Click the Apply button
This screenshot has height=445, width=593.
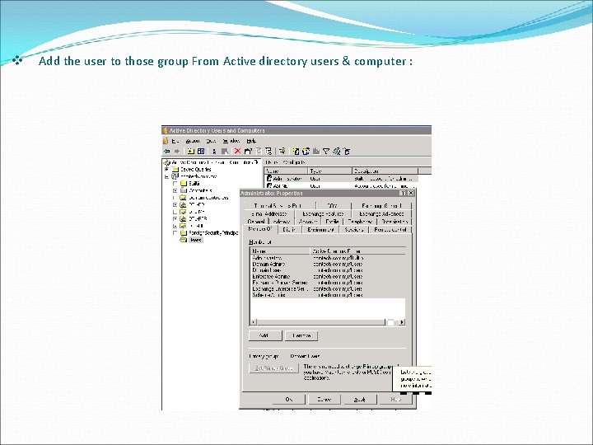click(360, 399)
